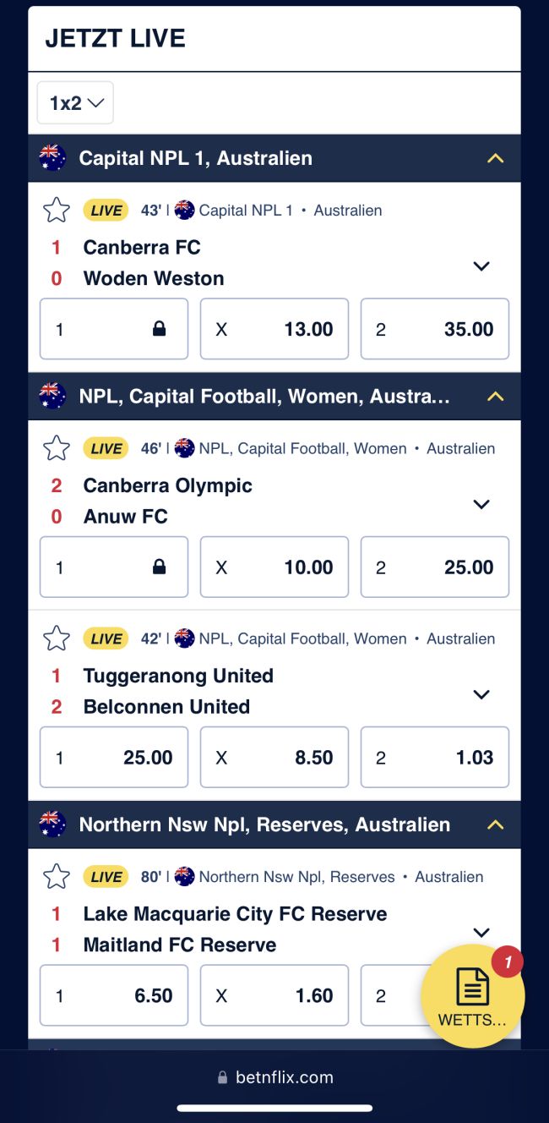Select draw odds 13.00 for Canberra FC

(x=274, y=329)
